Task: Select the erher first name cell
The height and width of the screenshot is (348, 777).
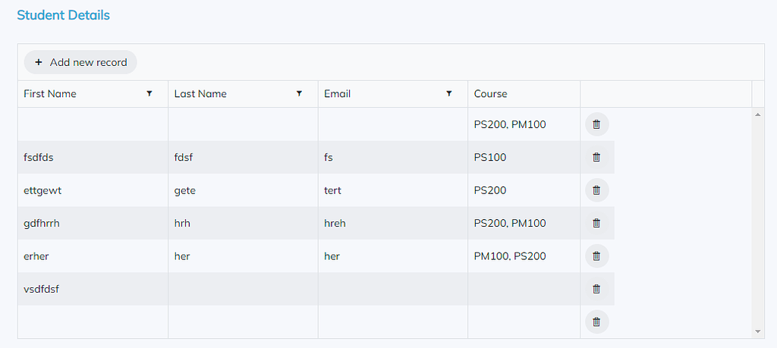Action: coord(93,256)
